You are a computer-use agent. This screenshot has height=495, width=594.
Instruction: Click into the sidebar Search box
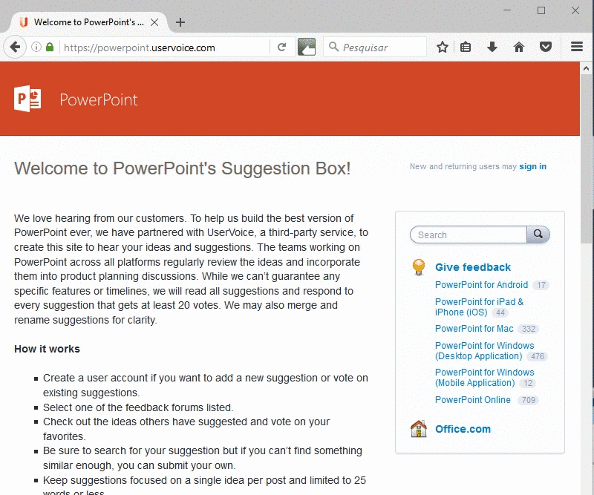point(469,235)
